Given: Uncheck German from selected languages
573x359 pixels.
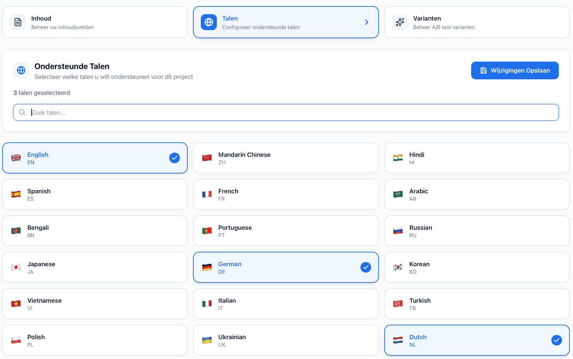Looking at the screenshot, I should 365,267.
